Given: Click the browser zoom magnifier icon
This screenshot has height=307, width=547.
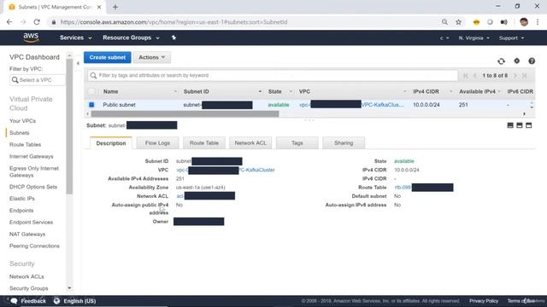Looking at the screenshot, I should pyautogui.click(x=444, y=22).
